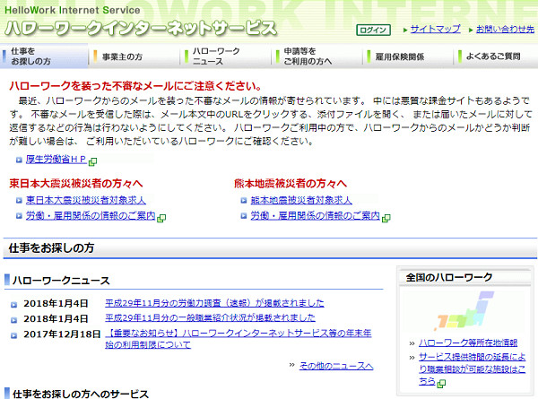Open the 一般職業紹介状況 news item
Viewport: 538px width, 399px height.
coord(210,317)
